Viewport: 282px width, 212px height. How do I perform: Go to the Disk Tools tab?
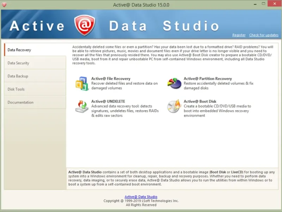pos(35,89)
